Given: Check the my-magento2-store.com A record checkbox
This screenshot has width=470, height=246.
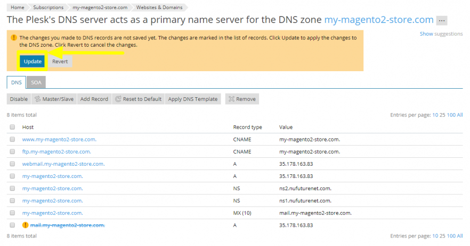Looking at the screenshot, I should tap(12, 176).
